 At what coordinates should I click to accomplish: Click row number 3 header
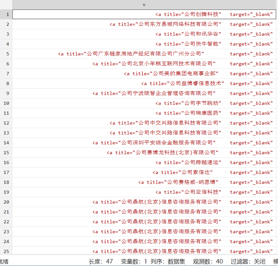point(6,34)
